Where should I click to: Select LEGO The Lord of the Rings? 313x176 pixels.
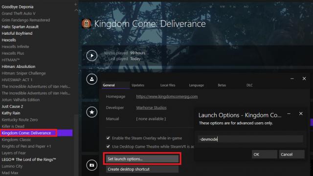[x=29, y=159]
